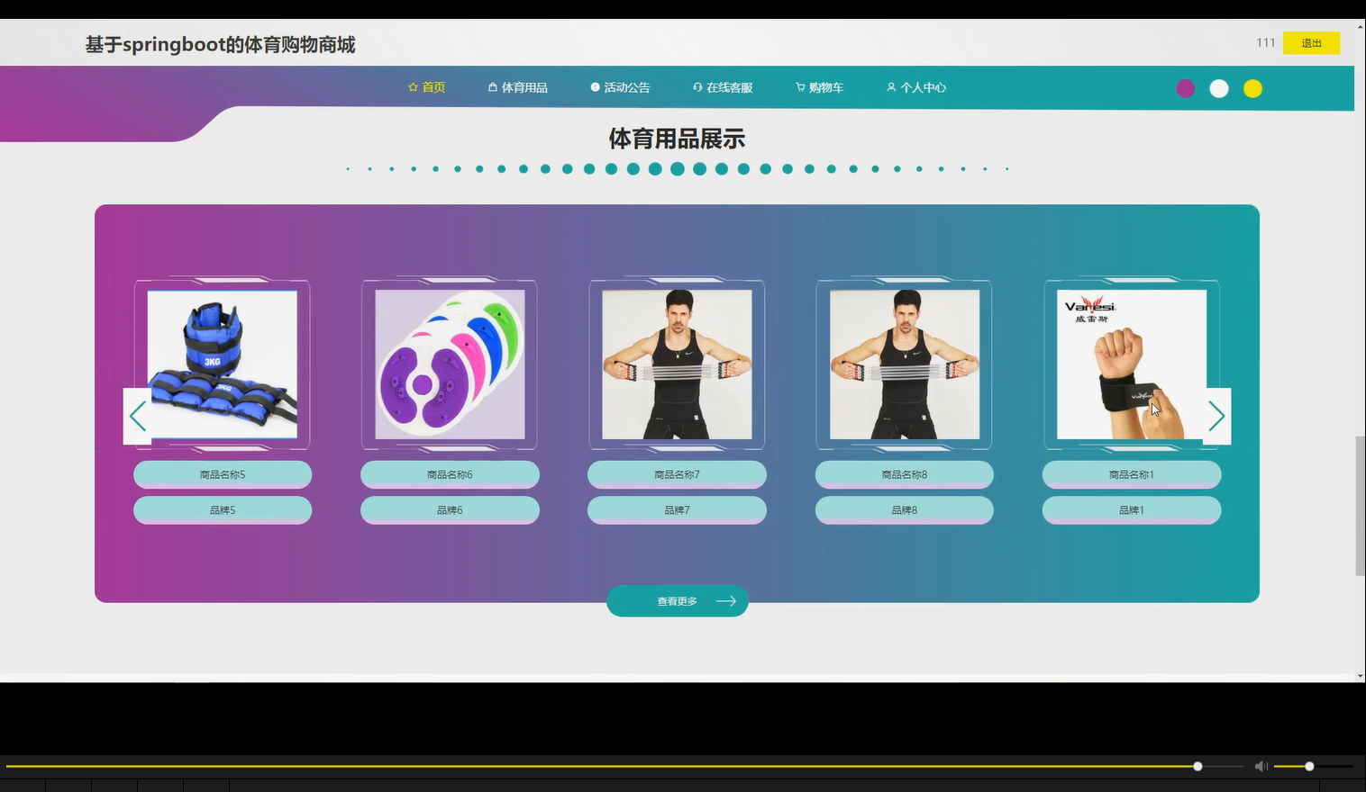The width and height of the screenshot is (1366, 792).
Task: Click the page vertical scrollbar thumb
Action: (x=1360, y=506)
